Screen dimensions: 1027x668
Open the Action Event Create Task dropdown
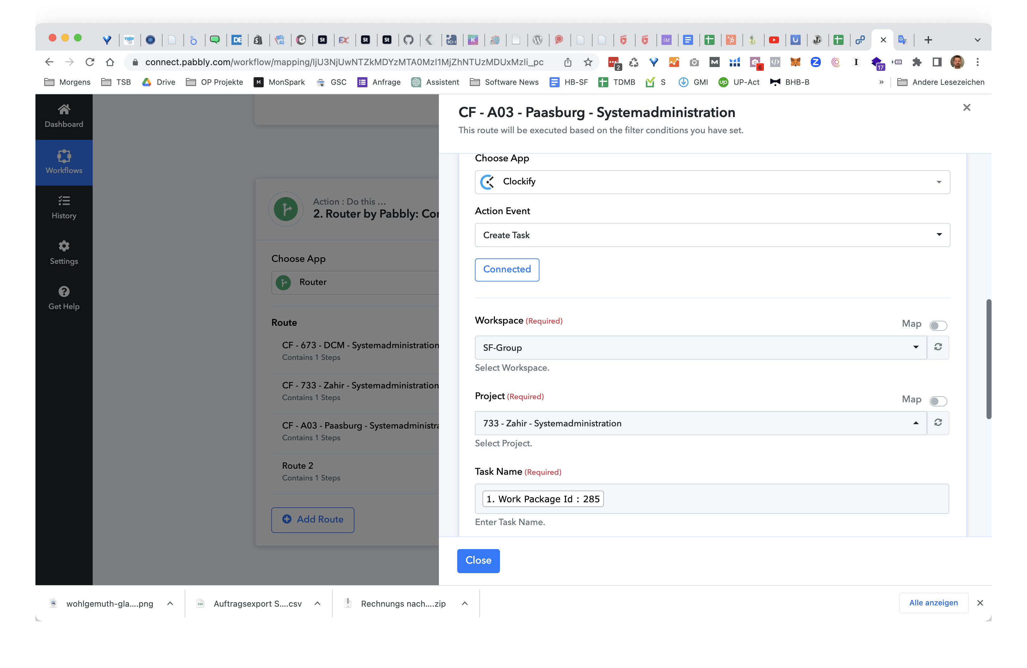(x=712, y=235)
